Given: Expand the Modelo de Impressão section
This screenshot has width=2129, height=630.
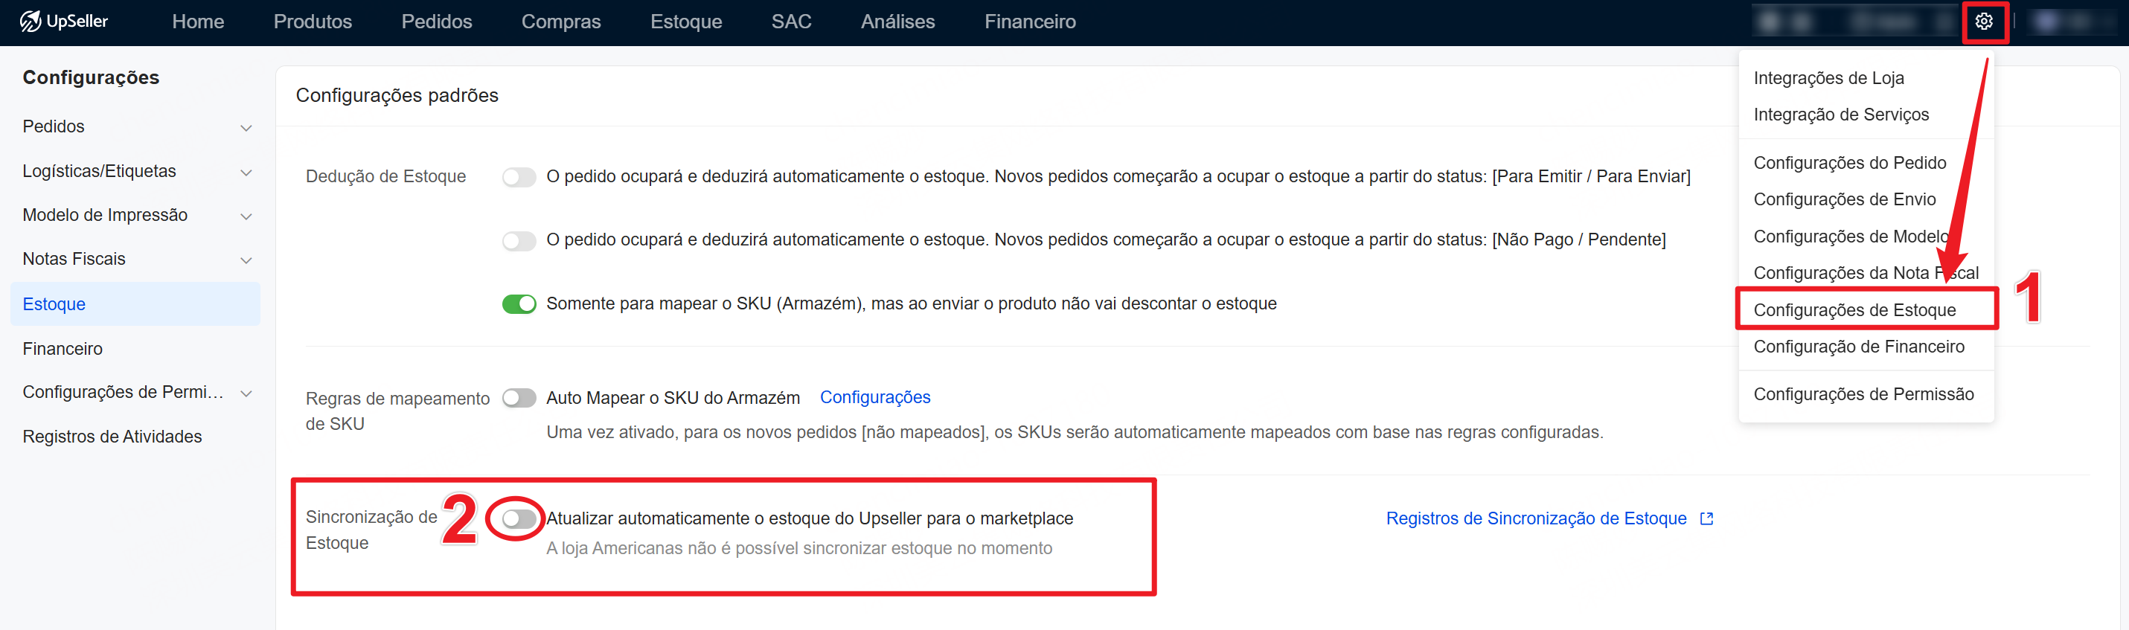Looking at the screenshot, I should [x=246, y=216].
